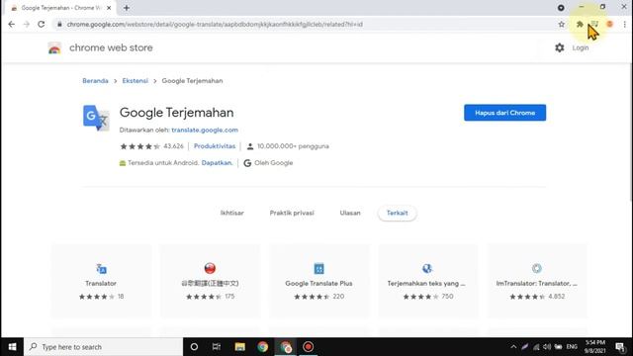This screenshot has width=633, height=356.
Task: Open Cortana circle icon on taskbar
Action: click(x=194, y=347)
